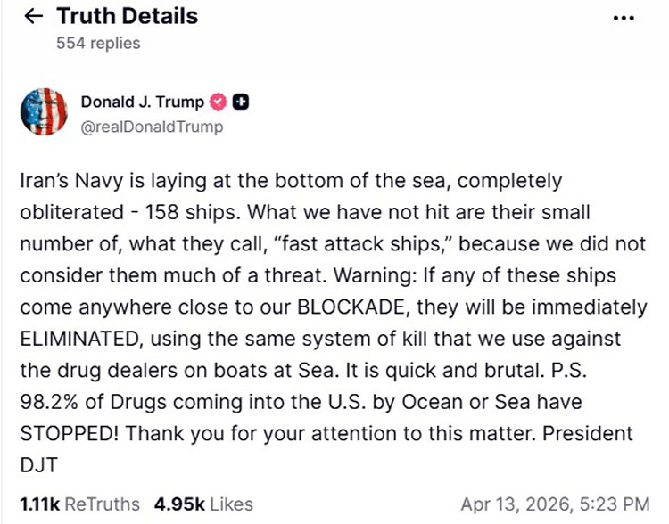The width and height of the screenshot is (669, 524).
Task: Click the Apr 13, 2026 timestamp
Action: (555, 504)
